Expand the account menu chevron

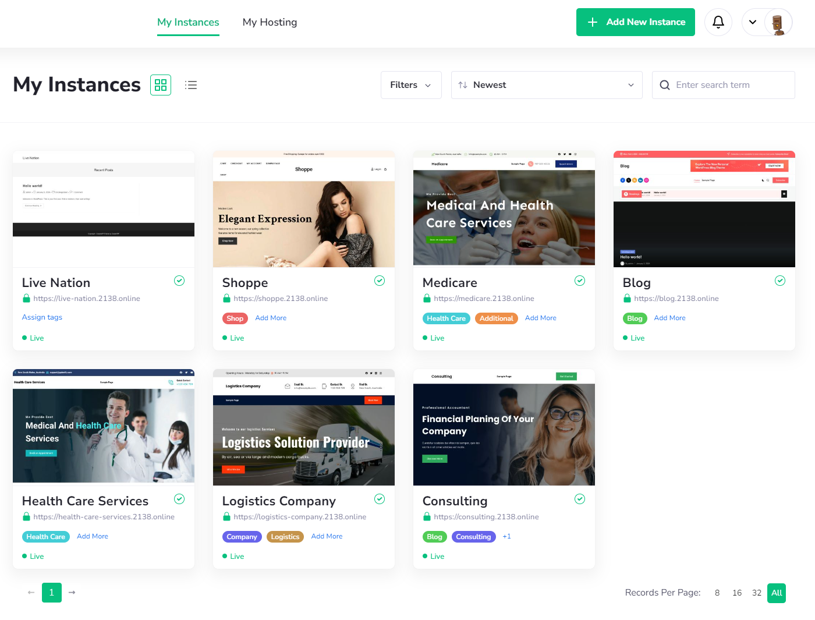click(753, 22)
